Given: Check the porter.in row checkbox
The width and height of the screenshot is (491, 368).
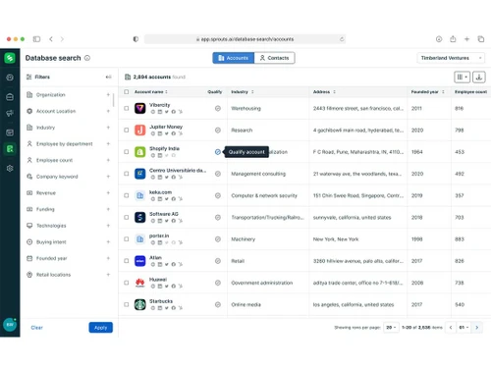Looking at the screenshot, I should coord(127,239).
